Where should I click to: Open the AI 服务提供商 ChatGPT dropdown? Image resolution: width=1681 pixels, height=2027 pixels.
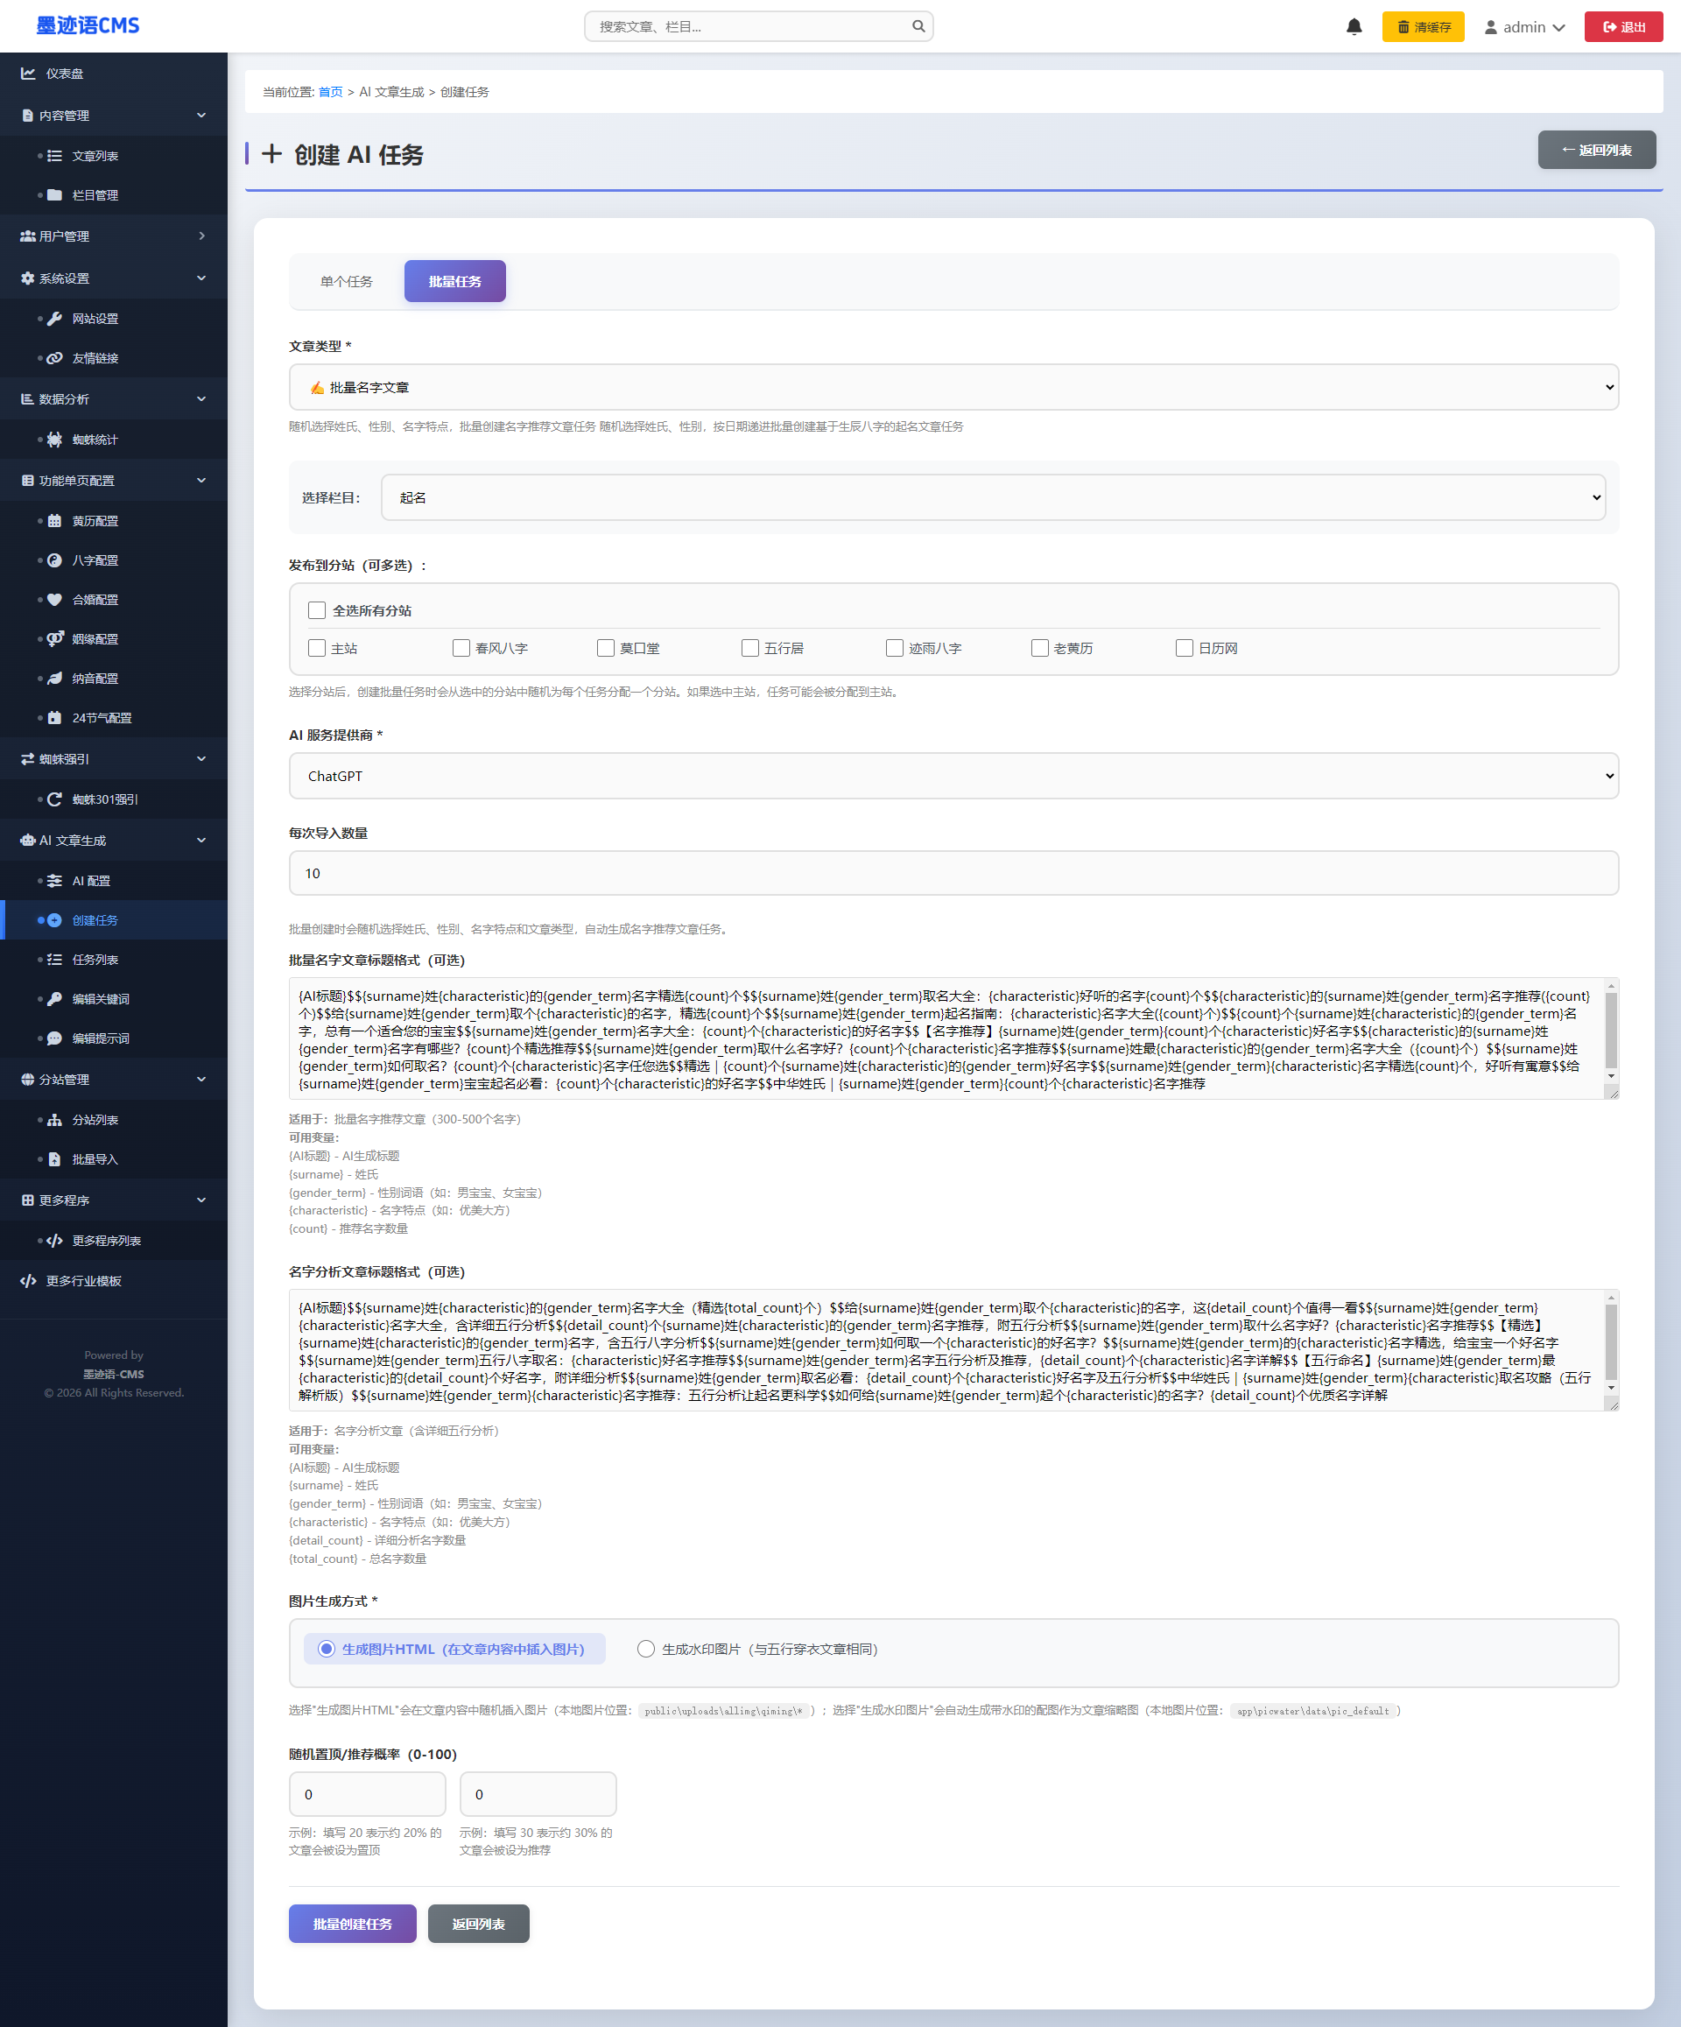tap(953, 776)
